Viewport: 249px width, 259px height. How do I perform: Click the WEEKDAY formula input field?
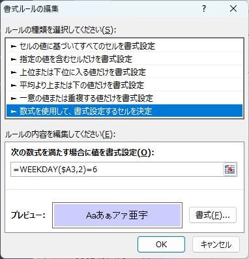[117, 169]
